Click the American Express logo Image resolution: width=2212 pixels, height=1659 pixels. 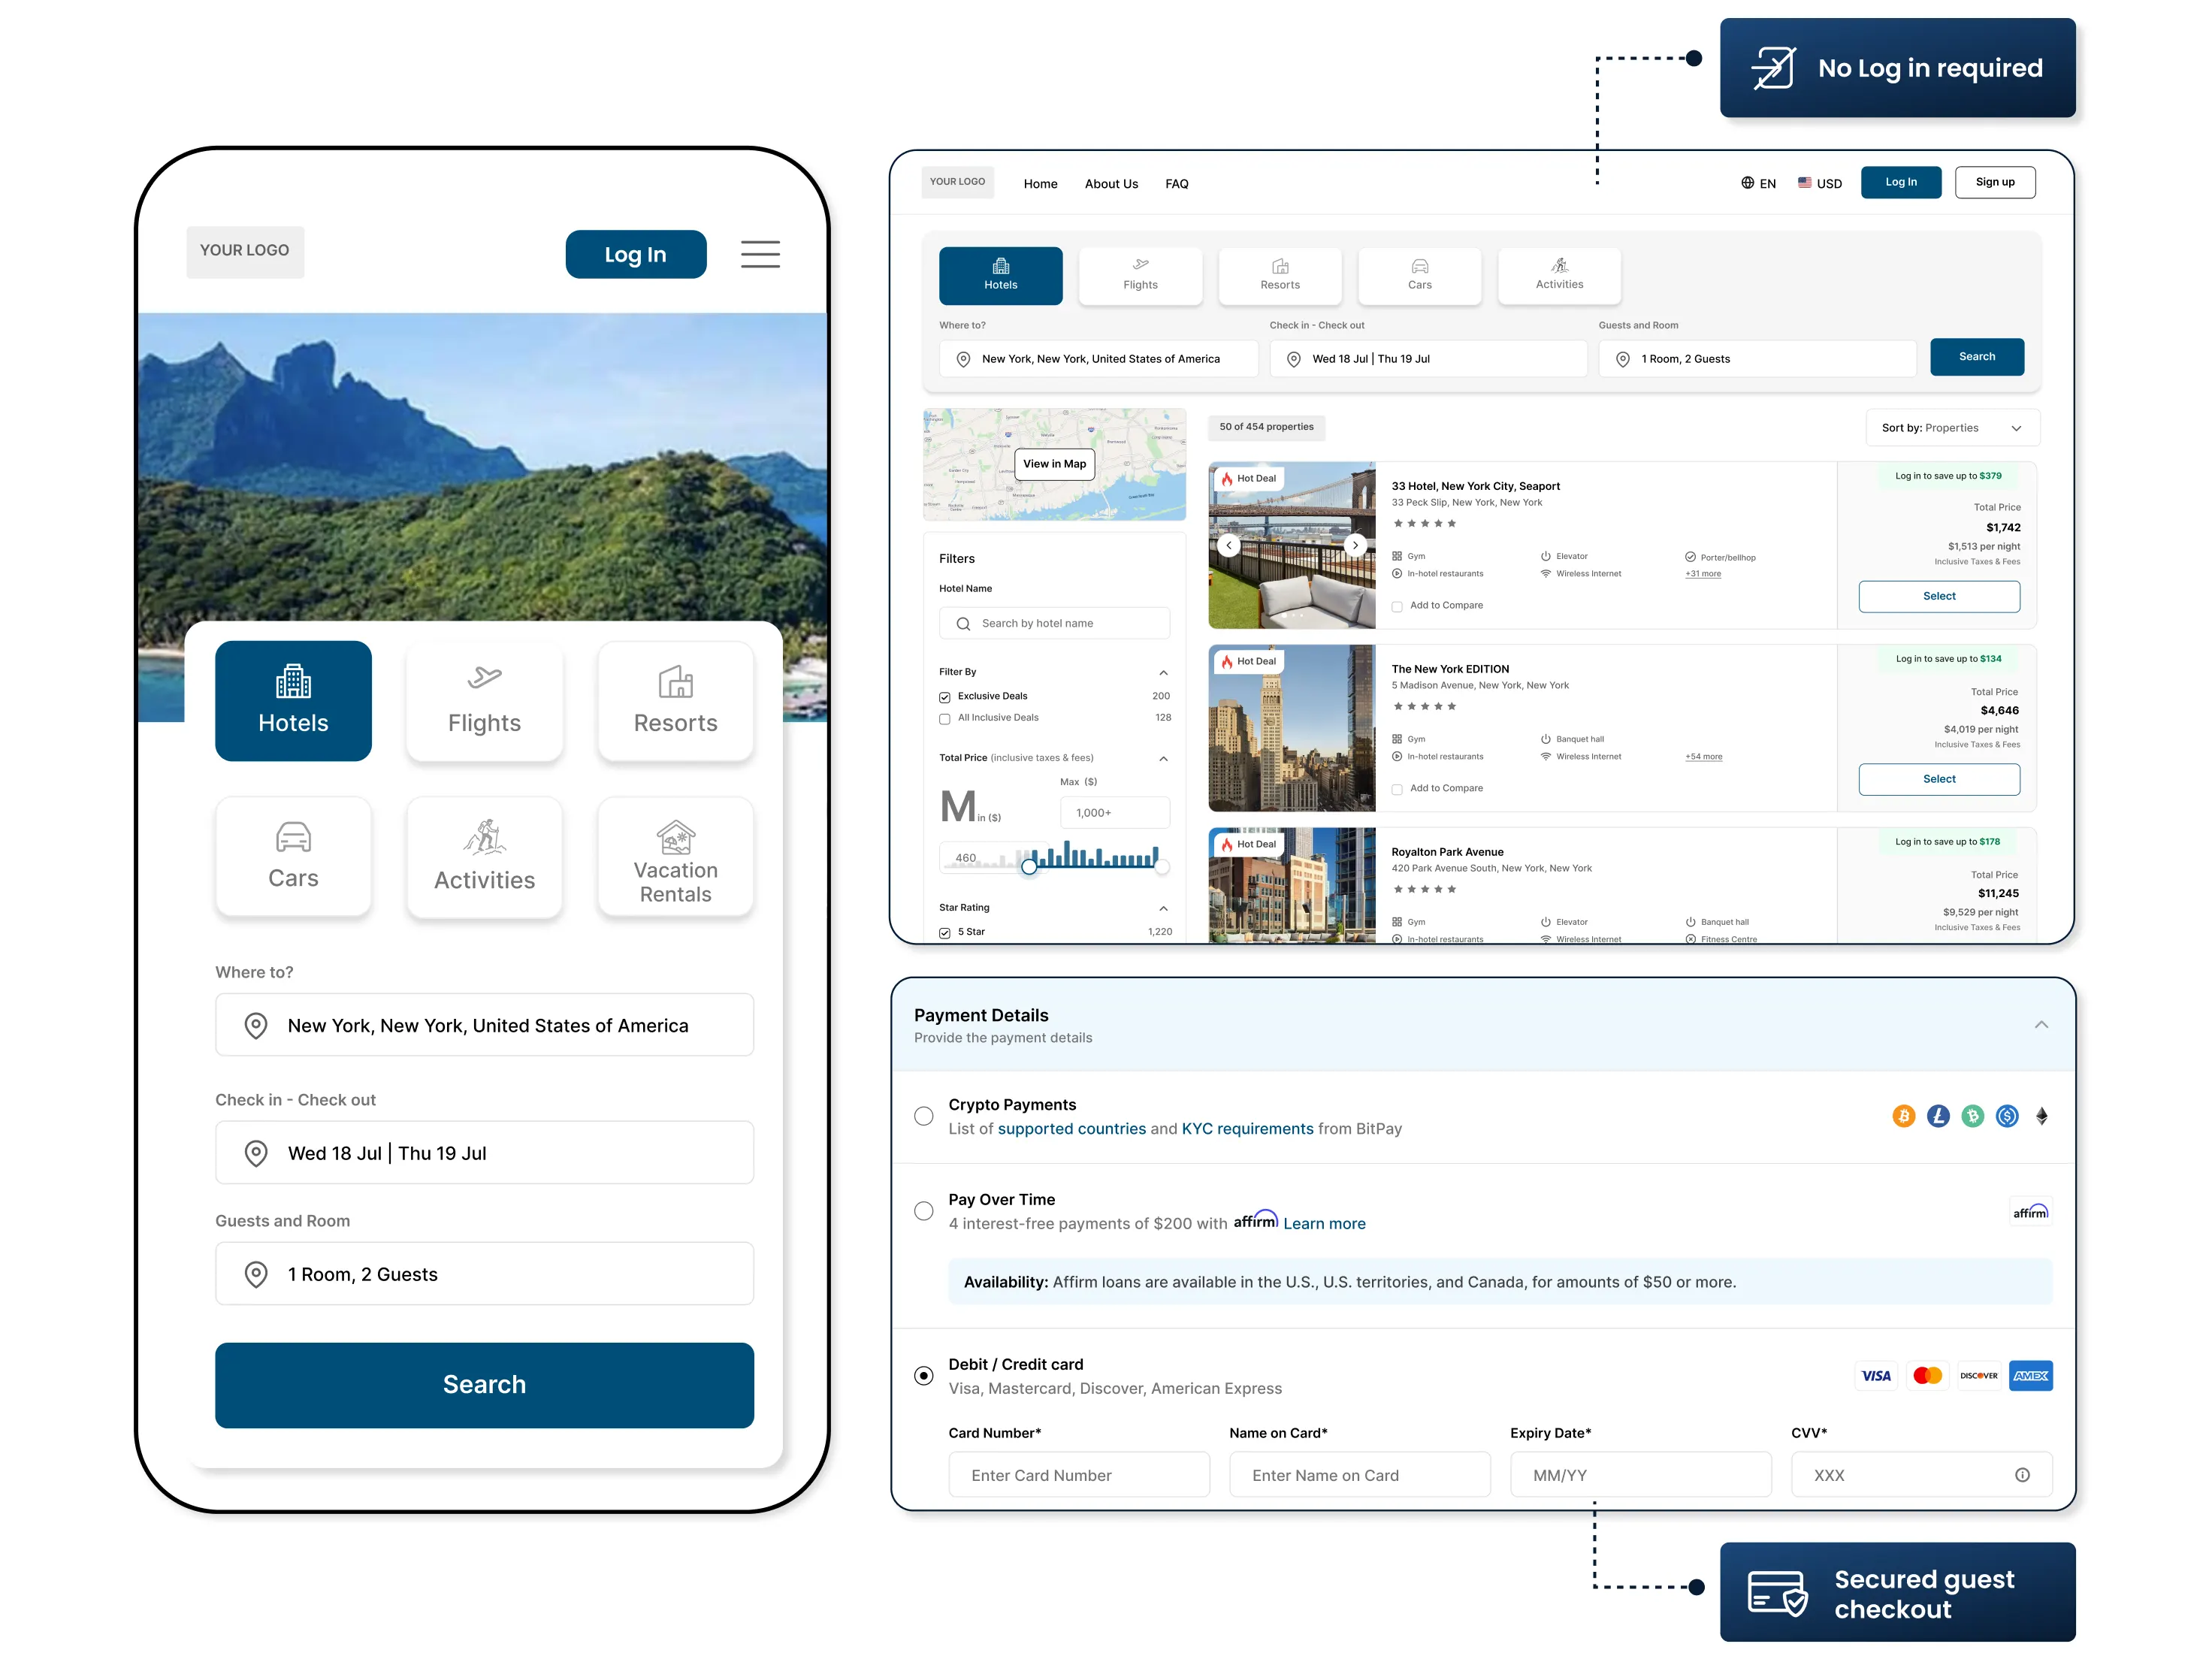click(x=2031, y=1376)
